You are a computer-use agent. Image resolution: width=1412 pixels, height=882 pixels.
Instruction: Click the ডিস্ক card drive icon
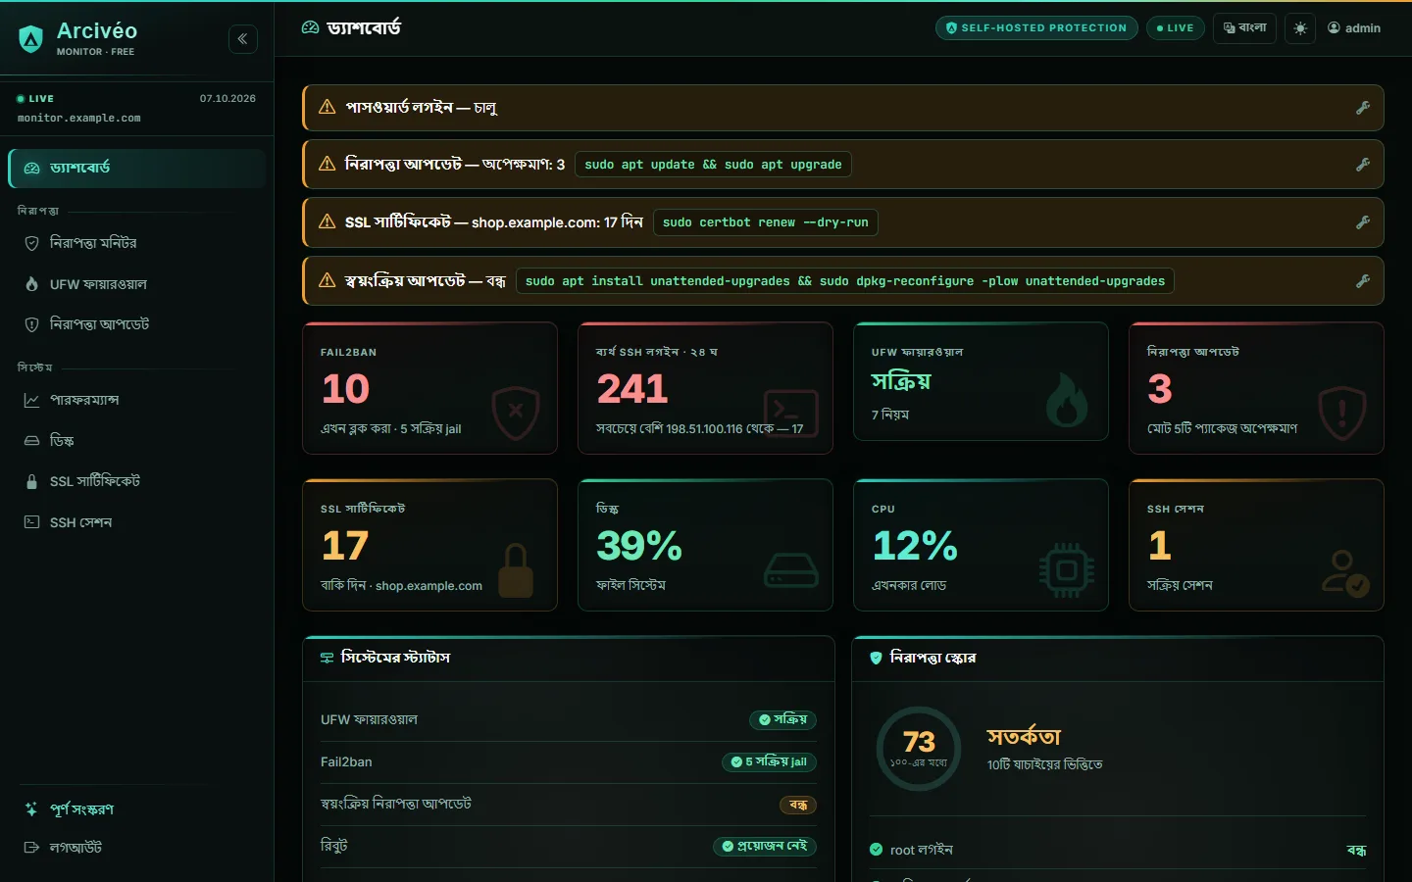(x=791, y=570)
